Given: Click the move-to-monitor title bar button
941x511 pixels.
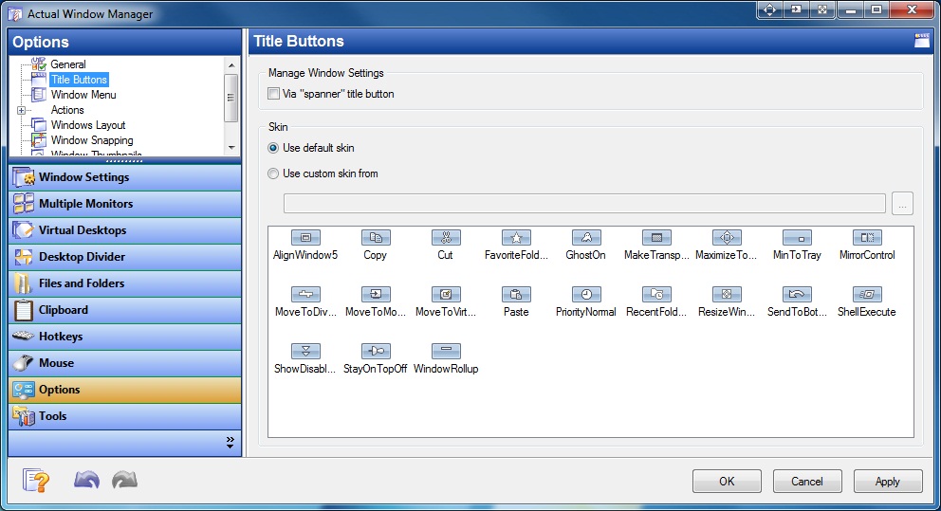Looking at the screenshot, I should pos(796,9).
